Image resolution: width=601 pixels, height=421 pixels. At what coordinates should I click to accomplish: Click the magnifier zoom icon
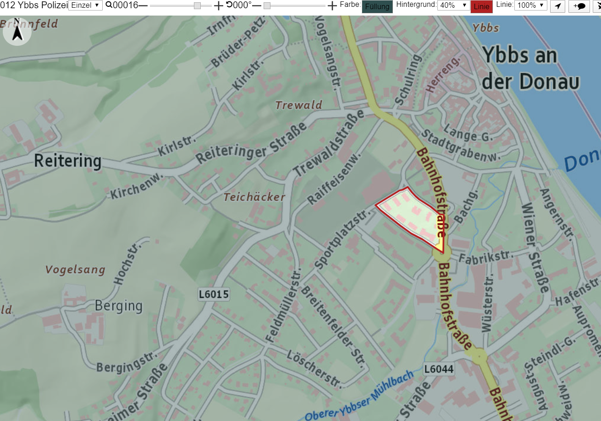click(x=109, y=5)
